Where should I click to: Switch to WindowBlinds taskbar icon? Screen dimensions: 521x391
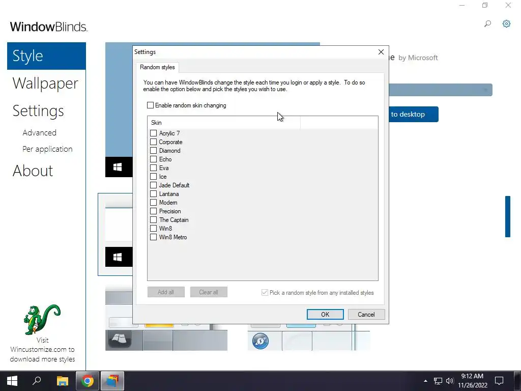112,381
